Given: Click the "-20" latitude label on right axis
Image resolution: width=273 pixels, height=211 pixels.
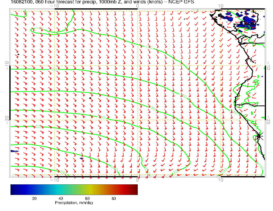Looking at the screenshot, I should 268,120.
